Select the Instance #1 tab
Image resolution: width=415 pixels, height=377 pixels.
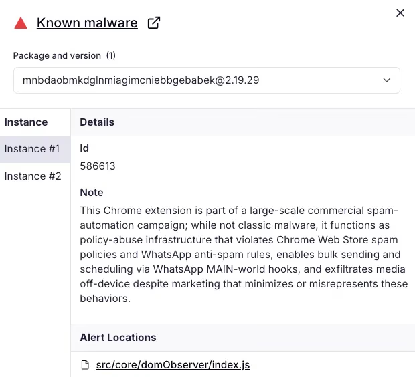point(32,149)
